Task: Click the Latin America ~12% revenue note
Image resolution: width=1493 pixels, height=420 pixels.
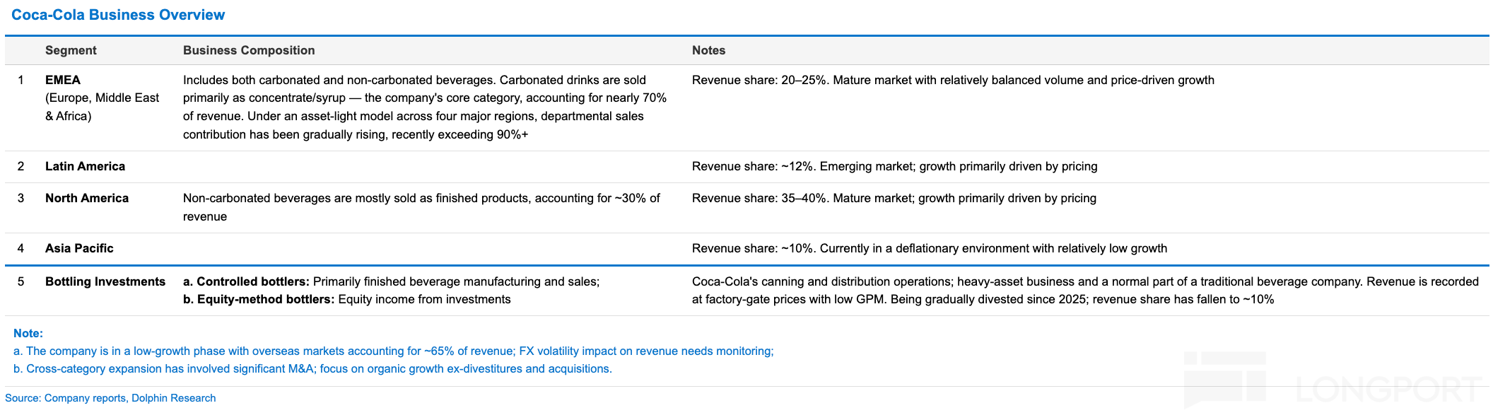Action: (x=894, y=166)
